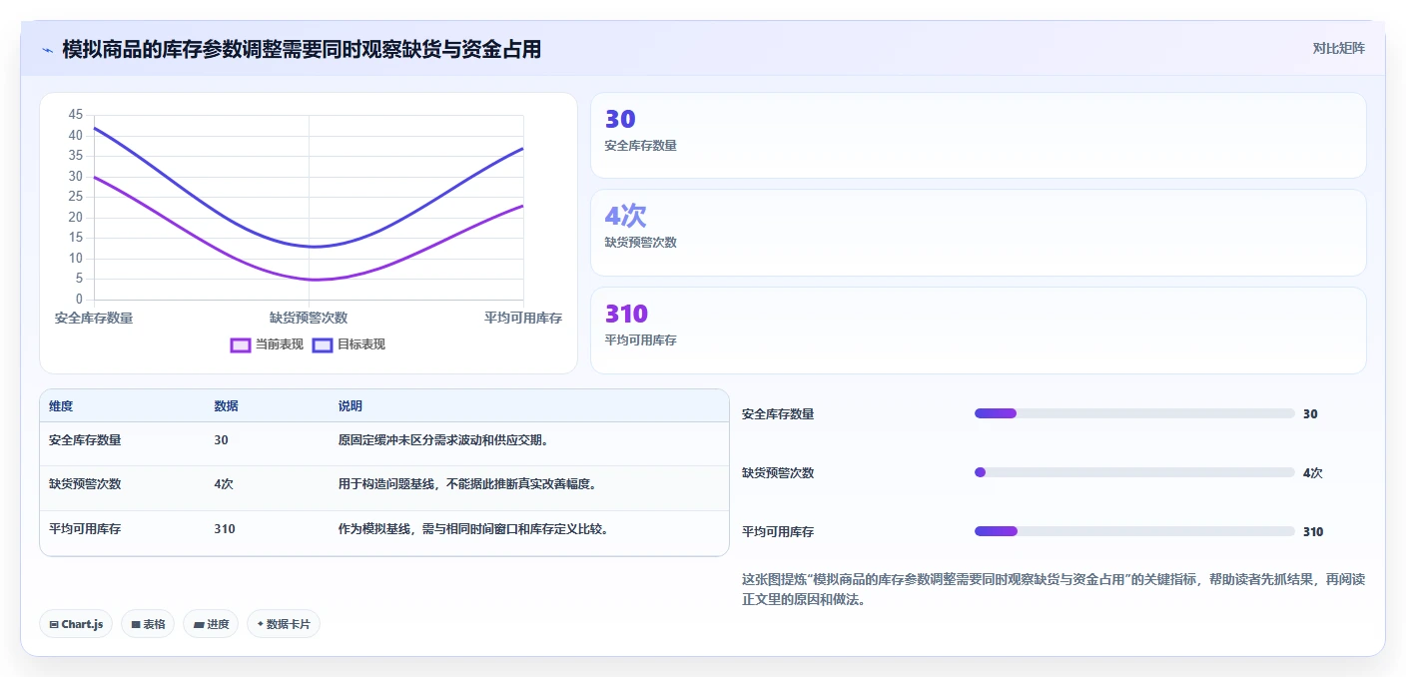Image resolution: width=1406 pixels, height=677 pixels.
Task: Click the table cell value 30
Action: [222, 439]
